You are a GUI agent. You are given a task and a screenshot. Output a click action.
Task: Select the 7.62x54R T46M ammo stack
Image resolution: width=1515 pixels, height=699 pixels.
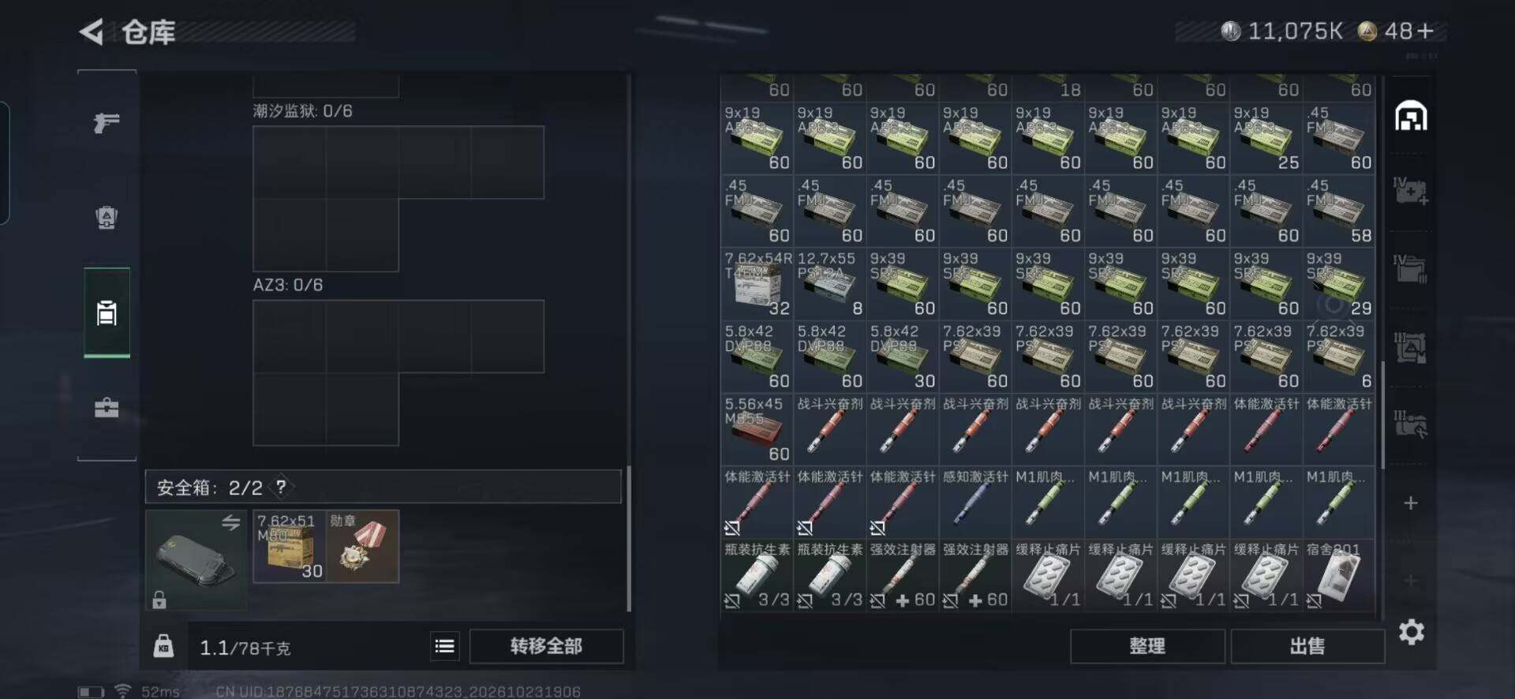pyautogui.click(x=757, y=283)
